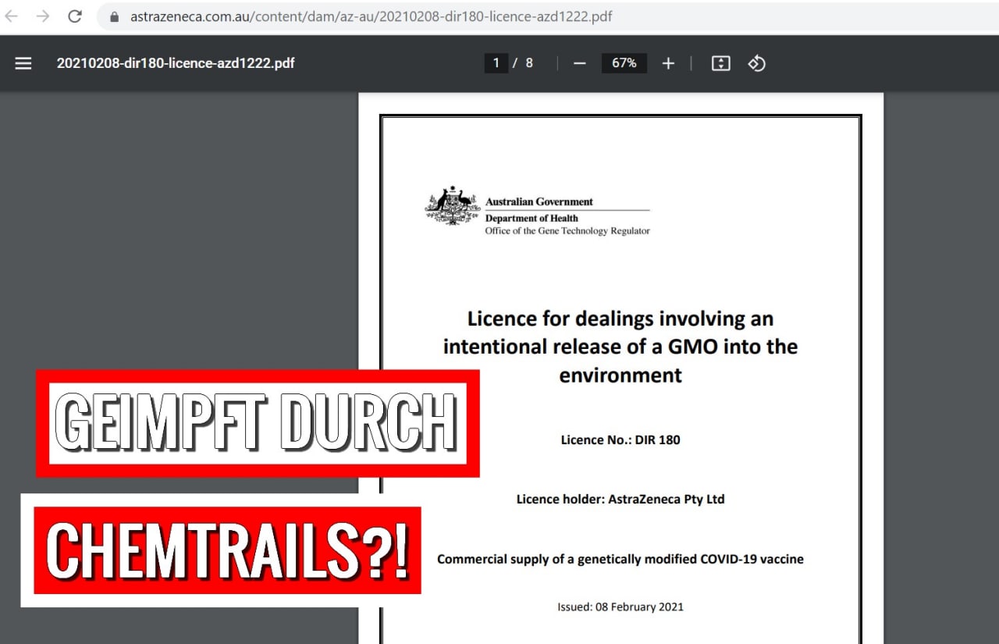
Task: Click the 'CHEMTRAILS?!' red banner
Action: coord(226,550)
